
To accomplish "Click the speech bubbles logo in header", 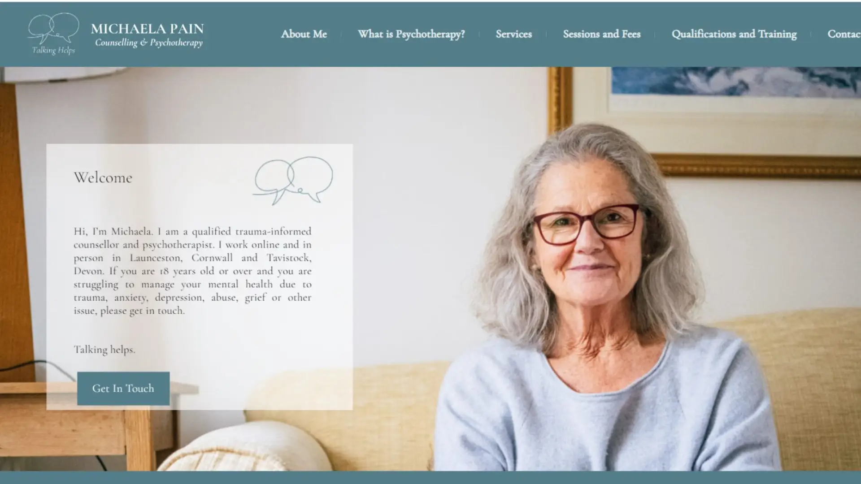I will 53,28.
